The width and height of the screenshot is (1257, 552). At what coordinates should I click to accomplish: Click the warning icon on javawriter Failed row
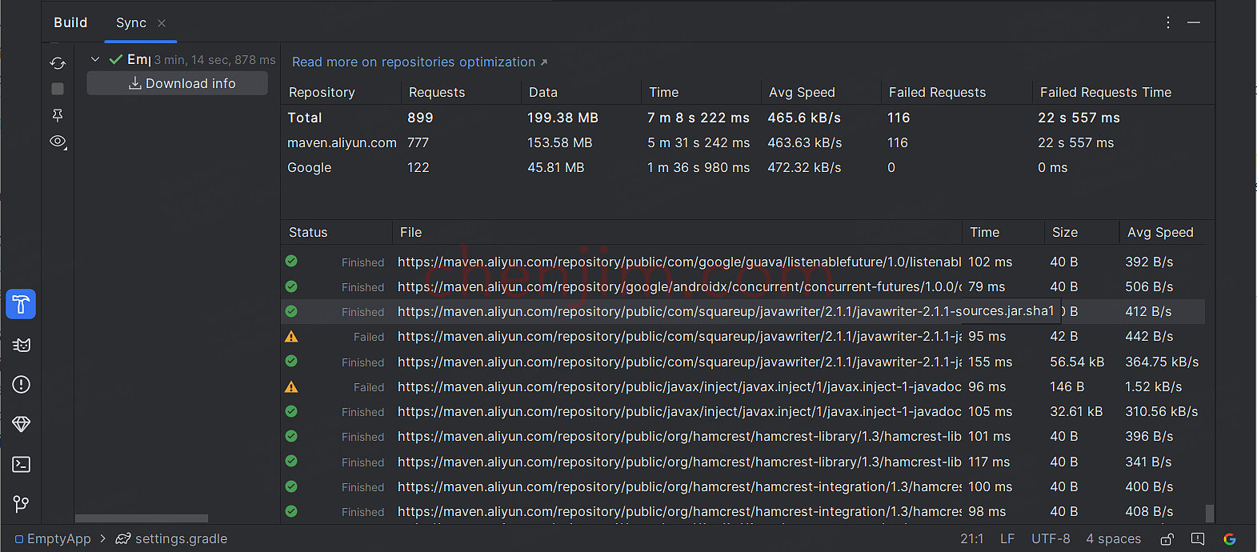(291, 337)
